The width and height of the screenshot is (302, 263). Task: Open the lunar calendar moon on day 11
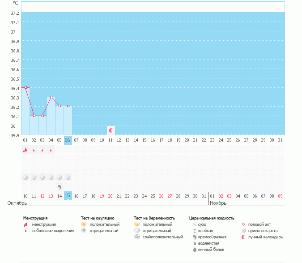pyautogui.click(x=111, y=130)
